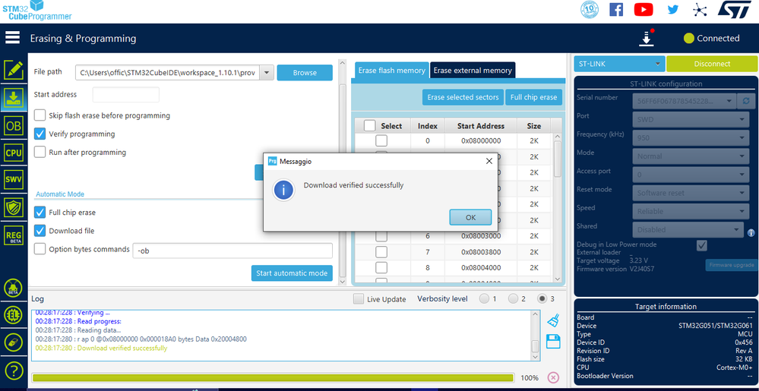The width and height of the screenshot is (759, 391).
Task: Open the Frequency (kHz) dropdown
Action: point(691,138)
